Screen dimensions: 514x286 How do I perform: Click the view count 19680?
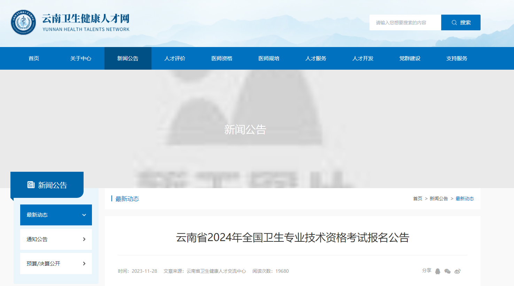pyautogui.click(x=282, y=271)
